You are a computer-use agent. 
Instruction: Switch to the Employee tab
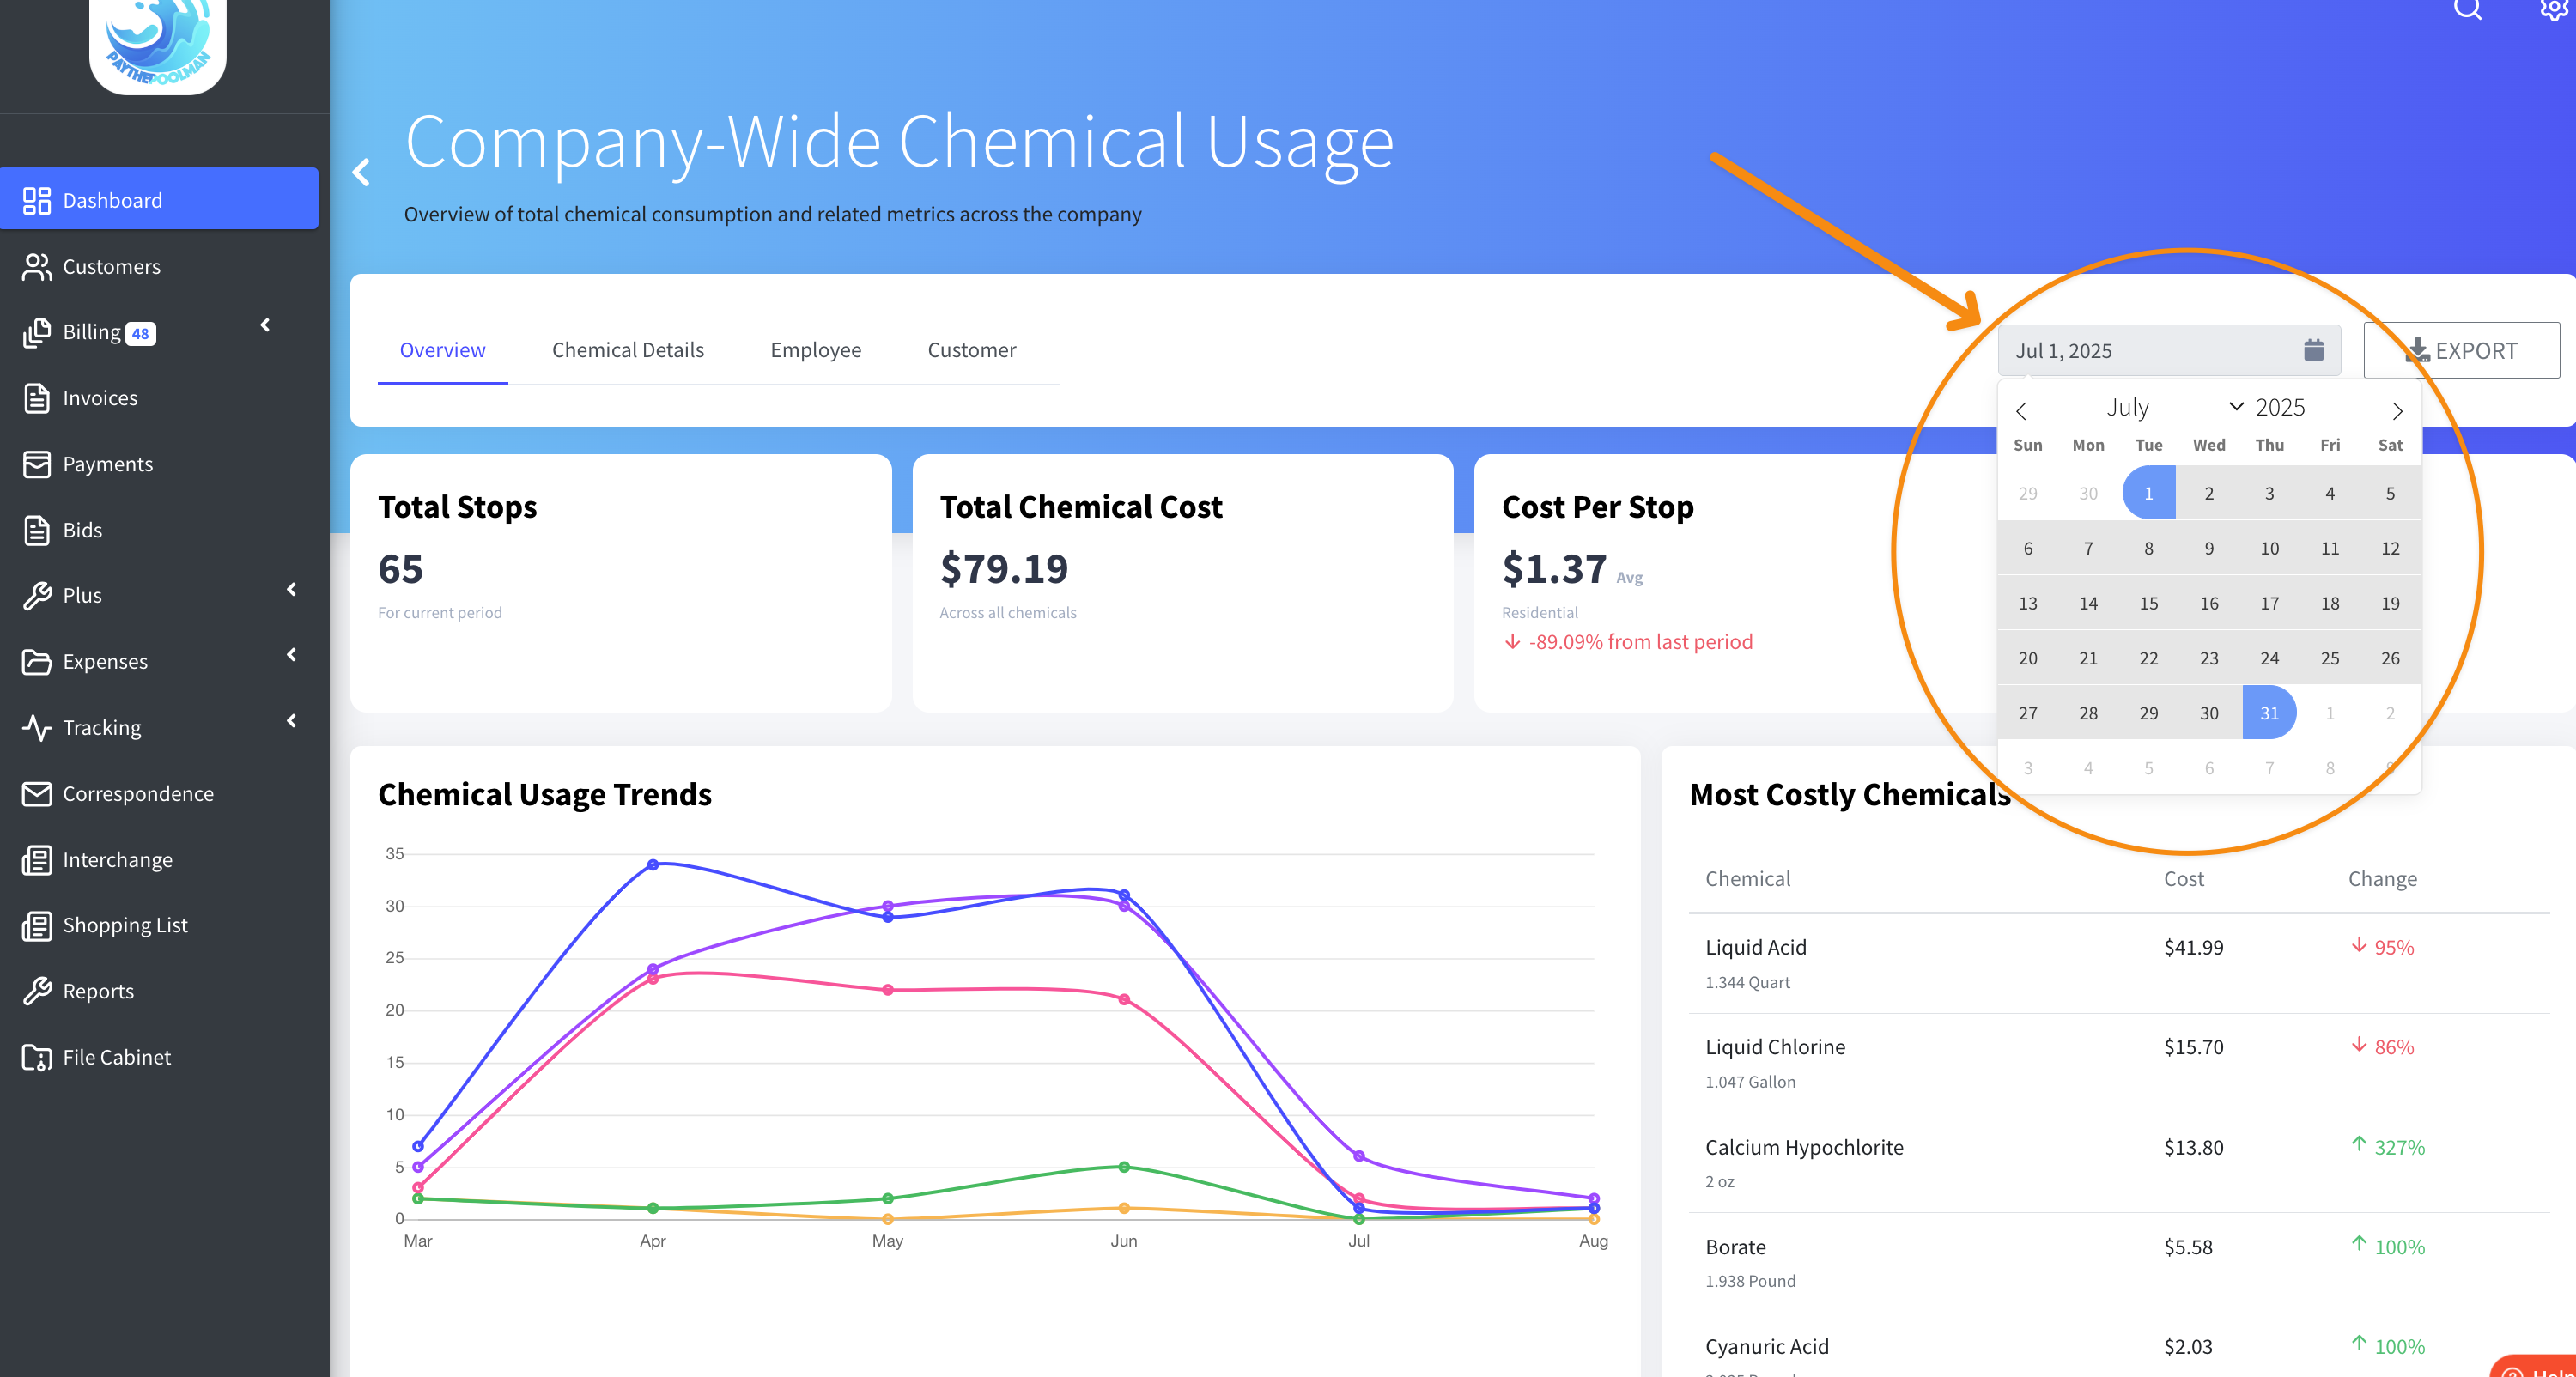[815, 350]
